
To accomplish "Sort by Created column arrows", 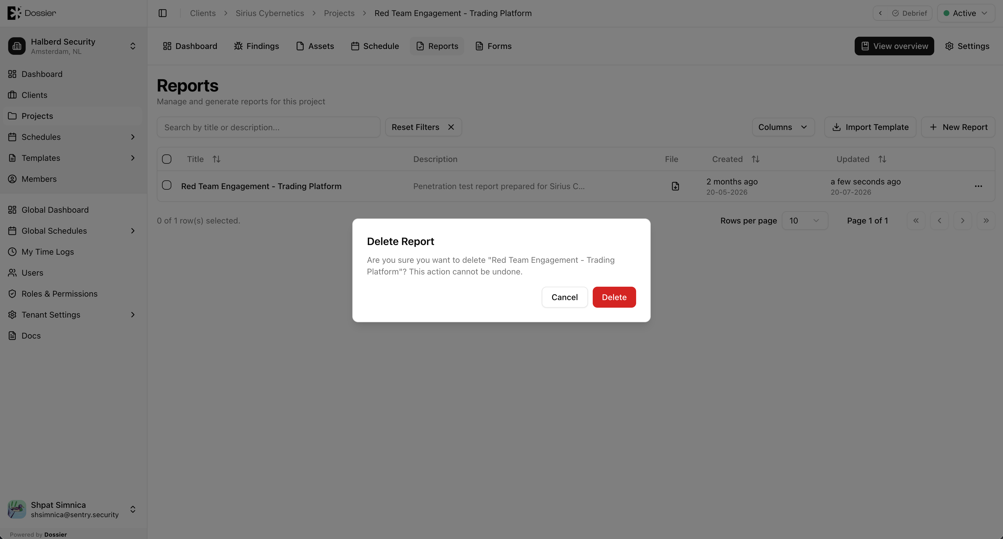I will pyautogui.click(x=755, y=159).
